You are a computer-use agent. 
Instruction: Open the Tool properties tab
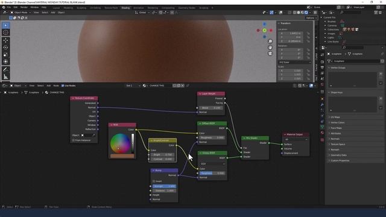click(322, 55)
